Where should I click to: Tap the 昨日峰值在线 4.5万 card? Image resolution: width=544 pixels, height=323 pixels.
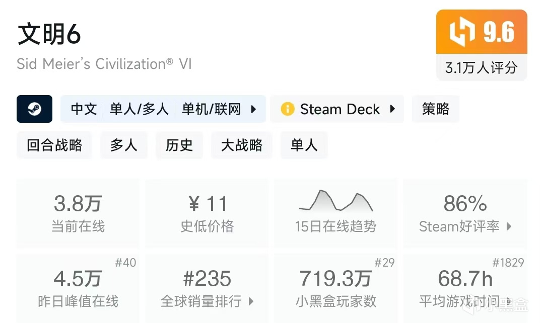click(78, 288)
